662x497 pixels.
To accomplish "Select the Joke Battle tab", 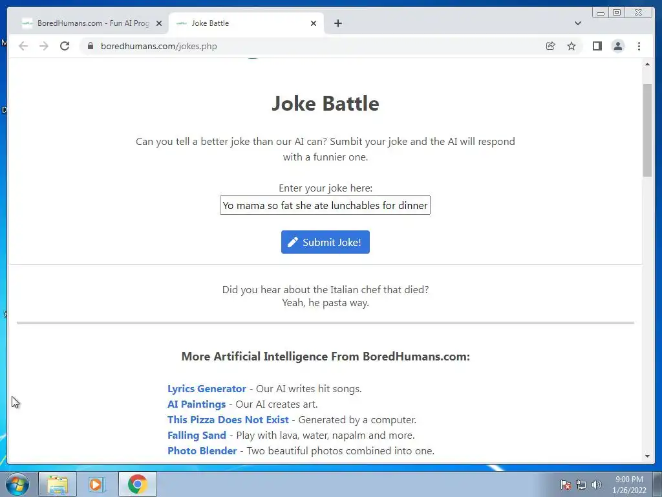I will tap(246, 23).
